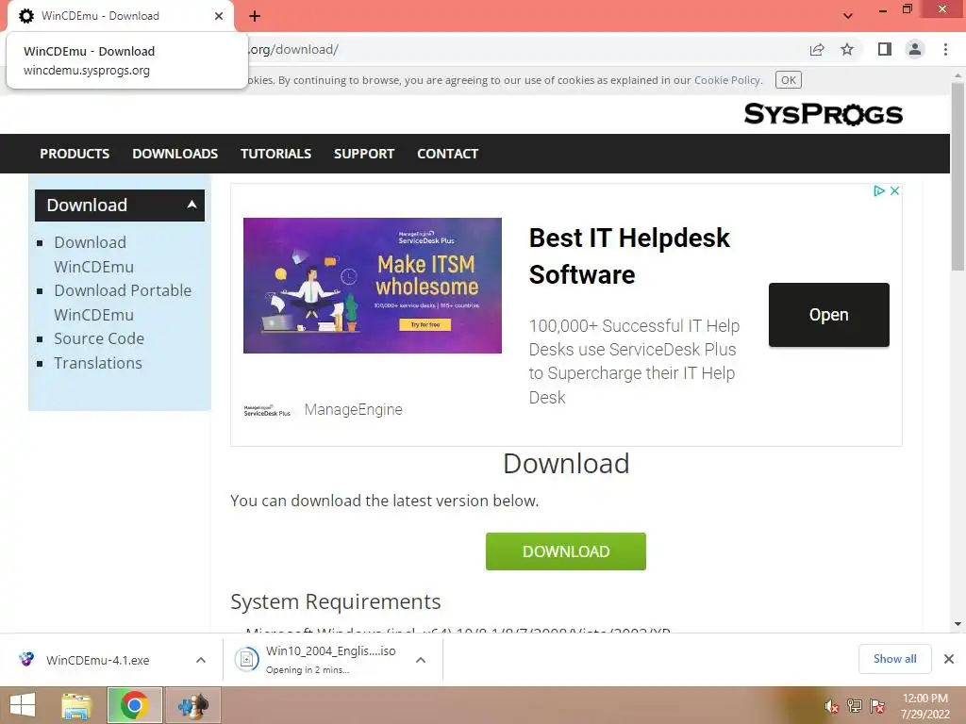Click Chrome icon in taskbar
Screen dimensions: 966x724
point(134,705)
